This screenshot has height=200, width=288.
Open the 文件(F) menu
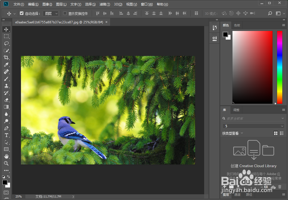pyautogui.click(x=19, y=4)
